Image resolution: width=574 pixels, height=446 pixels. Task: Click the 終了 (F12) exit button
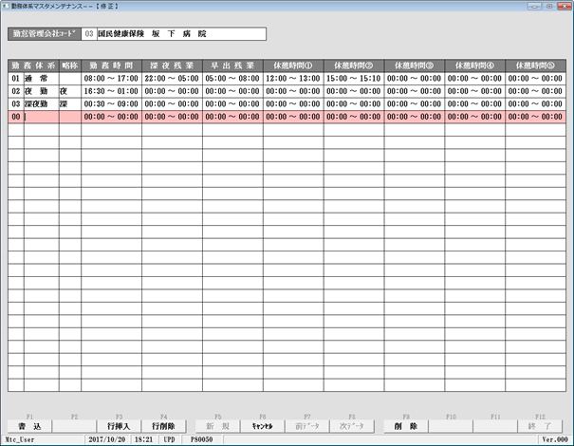point(540,426)
